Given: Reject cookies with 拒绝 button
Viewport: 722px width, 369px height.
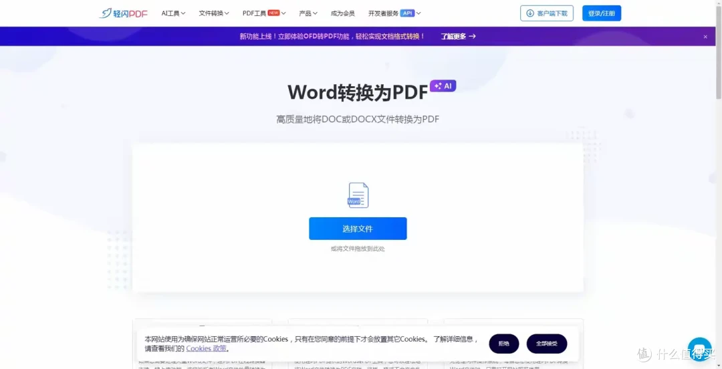Looking at the screenshot, I should tap(504, 344).
